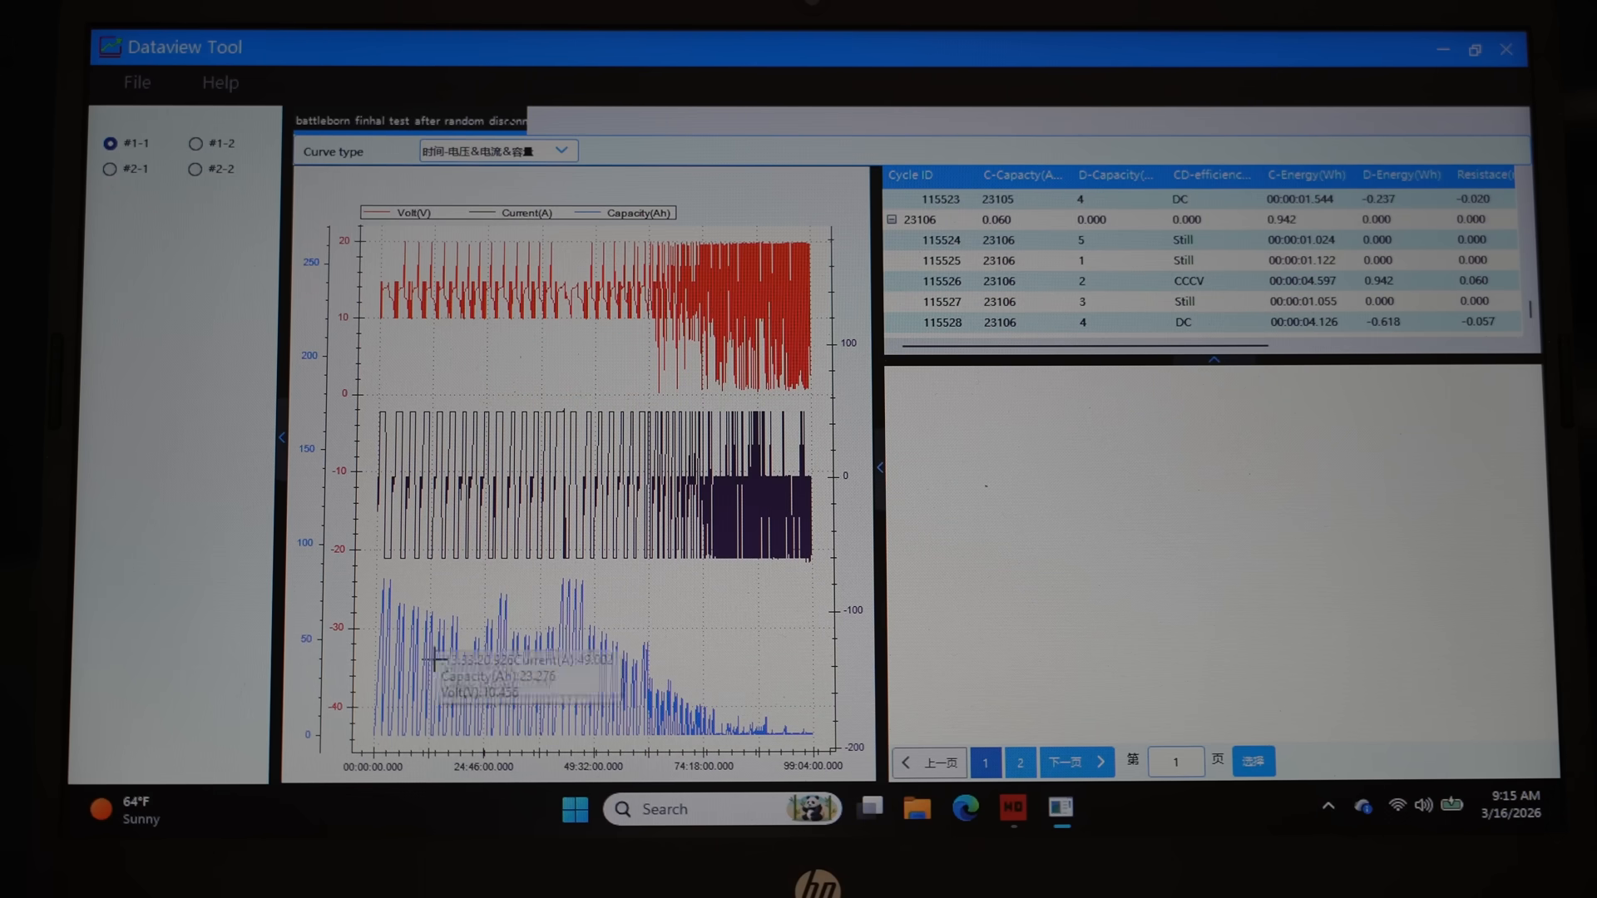This screenshot has width=1597, height=898.
Task: Select the #2-1 channel radio button
Action: 110,169
